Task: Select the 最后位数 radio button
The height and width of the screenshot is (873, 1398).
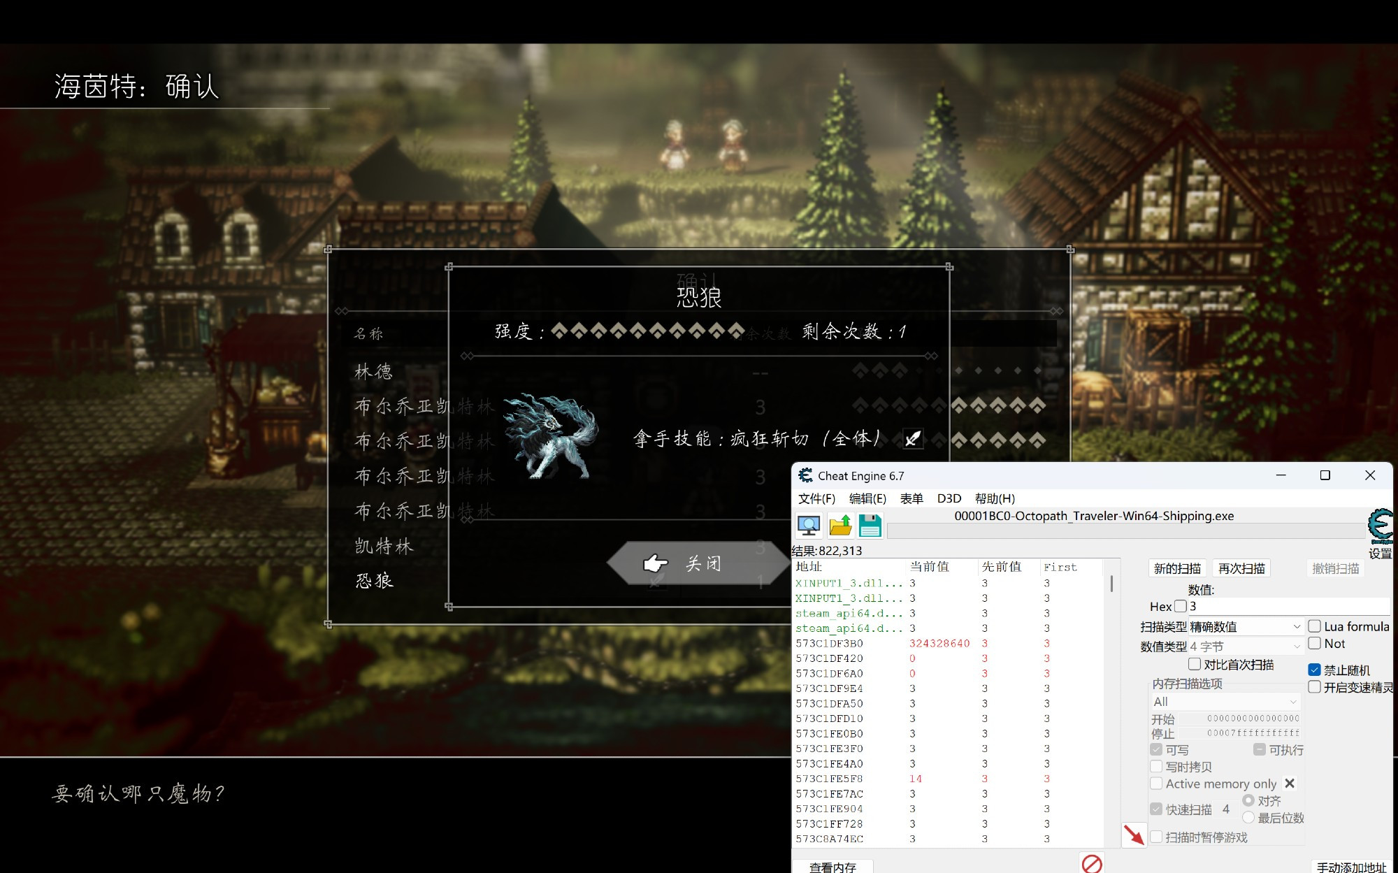Action: pyautogui.click(x=1248, y=817)
